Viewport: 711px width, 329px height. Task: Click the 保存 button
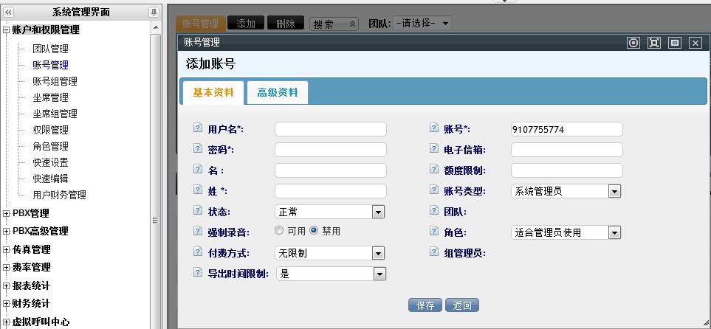(425, 305)
